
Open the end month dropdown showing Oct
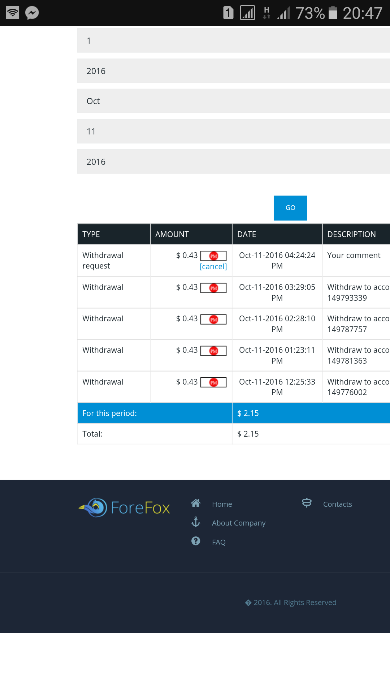(x=233, y=101)
